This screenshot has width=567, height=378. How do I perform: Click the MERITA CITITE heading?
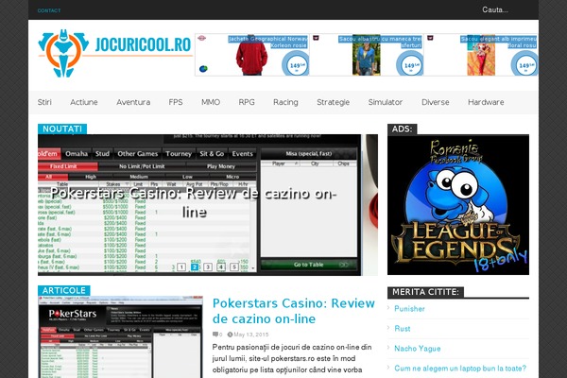[425, 292]
